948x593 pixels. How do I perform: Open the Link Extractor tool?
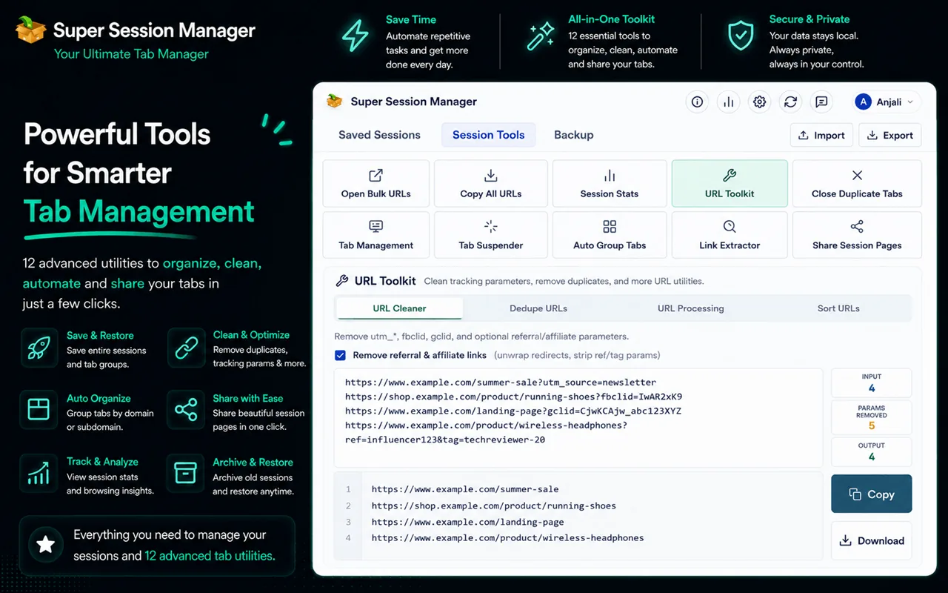click(x=730, y=235)
